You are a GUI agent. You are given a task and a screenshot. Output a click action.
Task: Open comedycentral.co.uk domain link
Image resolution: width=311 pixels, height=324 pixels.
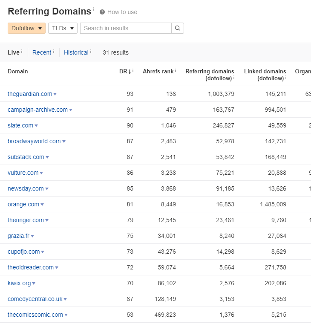coord(35,299)
